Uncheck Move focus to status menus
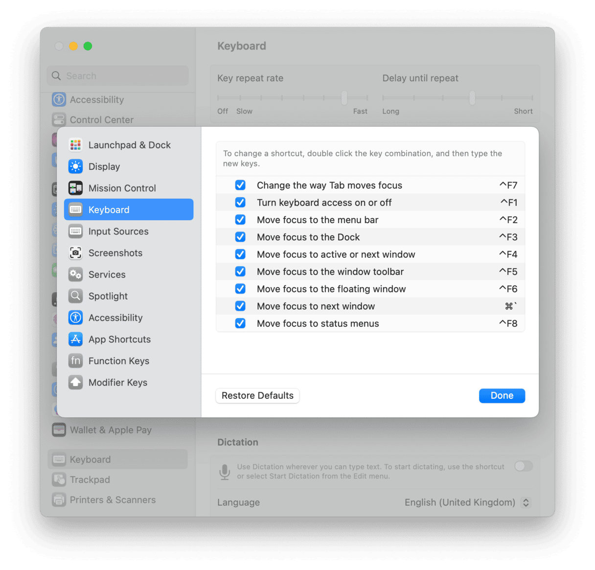This screenshot has height=570, width=595. [x=240, y=323]
